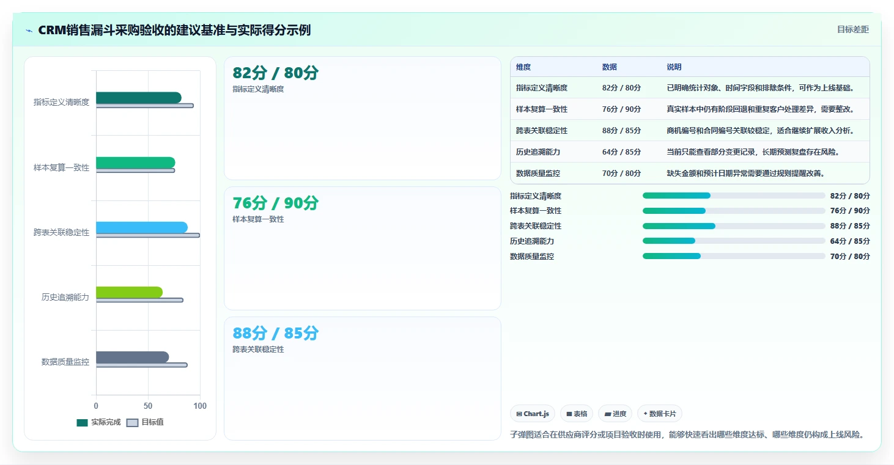Click the 64分 / 85分 value beside the progress bar

pyautogui.click(x=850, y=241)
